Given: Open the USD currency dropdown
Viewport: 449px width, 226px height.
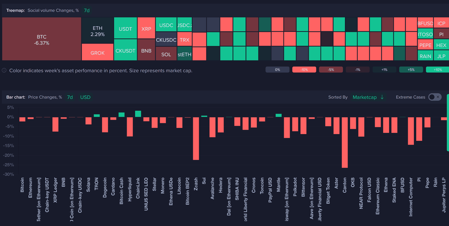Looking at the screenshot, I should point(85,97).
